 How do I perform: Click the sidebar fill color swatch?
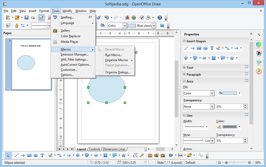[230, 93]
